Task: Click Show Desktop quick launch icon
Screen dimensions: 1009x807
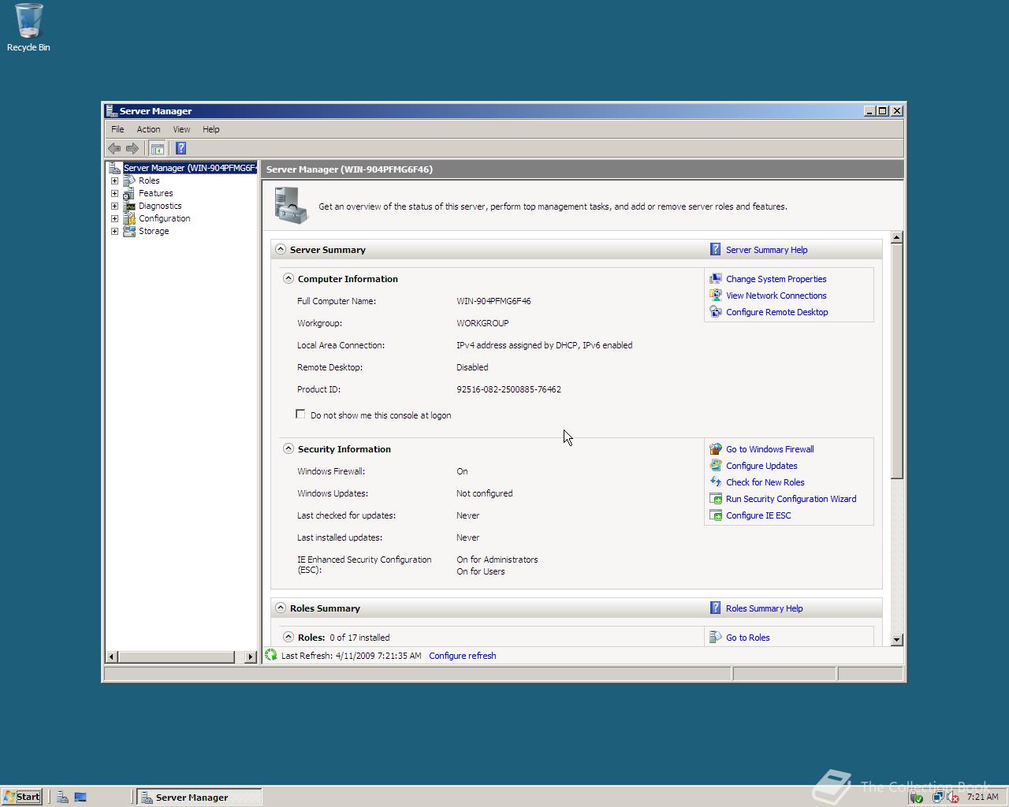Action: [x=80, y=797]
